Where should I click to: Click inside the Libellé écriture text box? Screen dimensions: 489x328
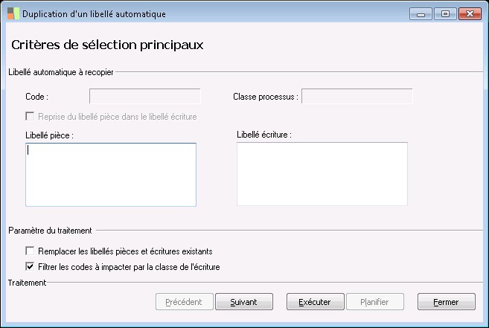(322, 174)
